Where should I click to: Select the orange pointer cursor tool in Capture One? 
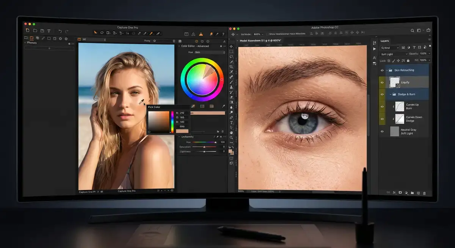[96, 32]
